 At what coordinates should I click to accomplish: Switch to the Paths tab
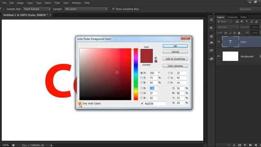click(x=243, y=17)
